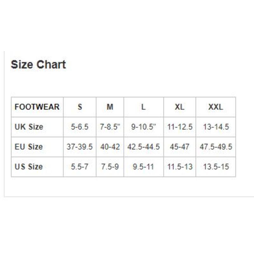
Task: Click the Size Chart heading
Action: pyautogui.click(x=38, y=64)
